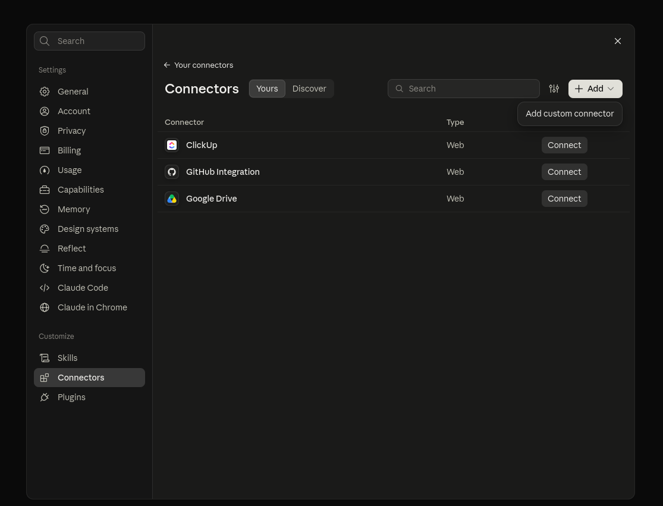Viewport: 663px width, 506px height.
Task: Choose Add custom connector from the menu
Action: 570,114
